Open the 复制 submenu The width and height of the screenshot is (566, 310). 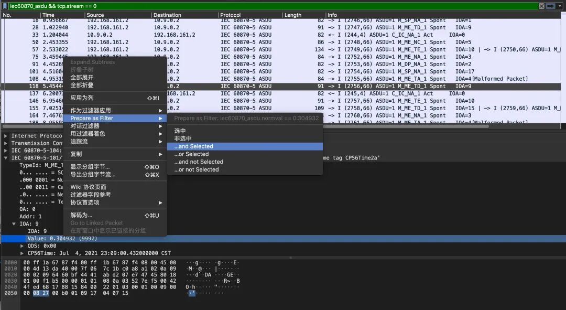coord(115,154)
